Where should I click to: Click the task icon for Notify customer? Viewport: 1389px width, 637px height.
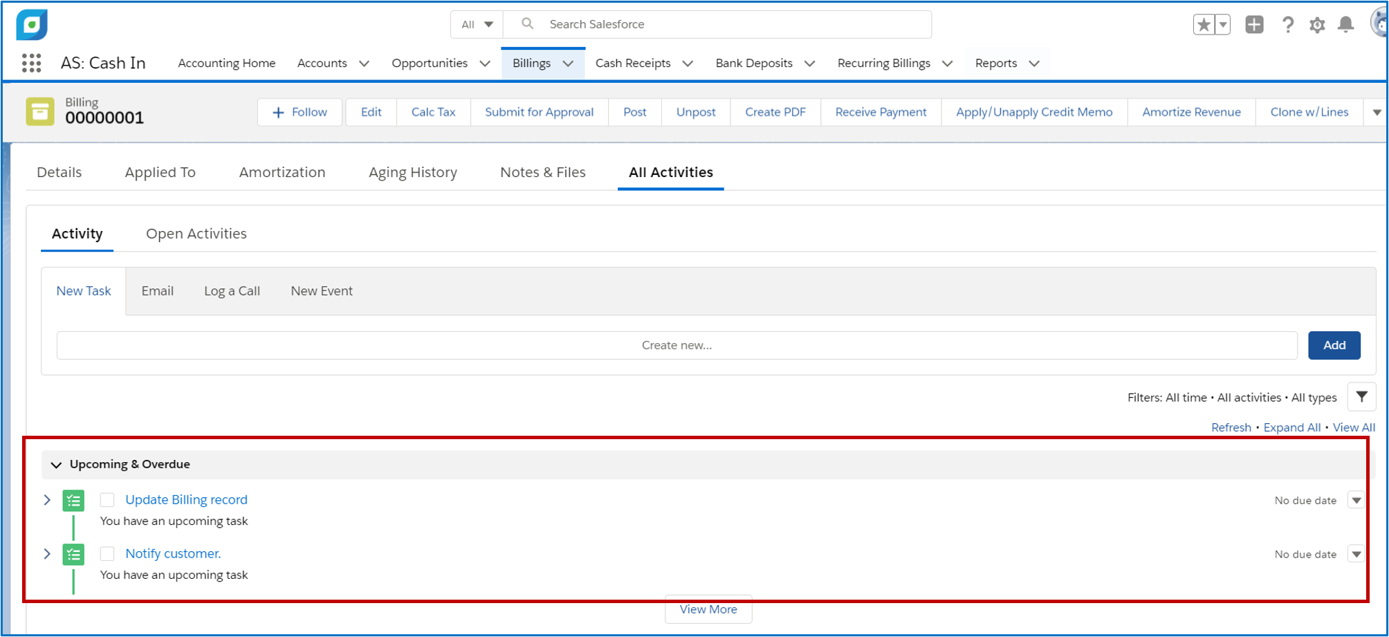pos(73,554)
